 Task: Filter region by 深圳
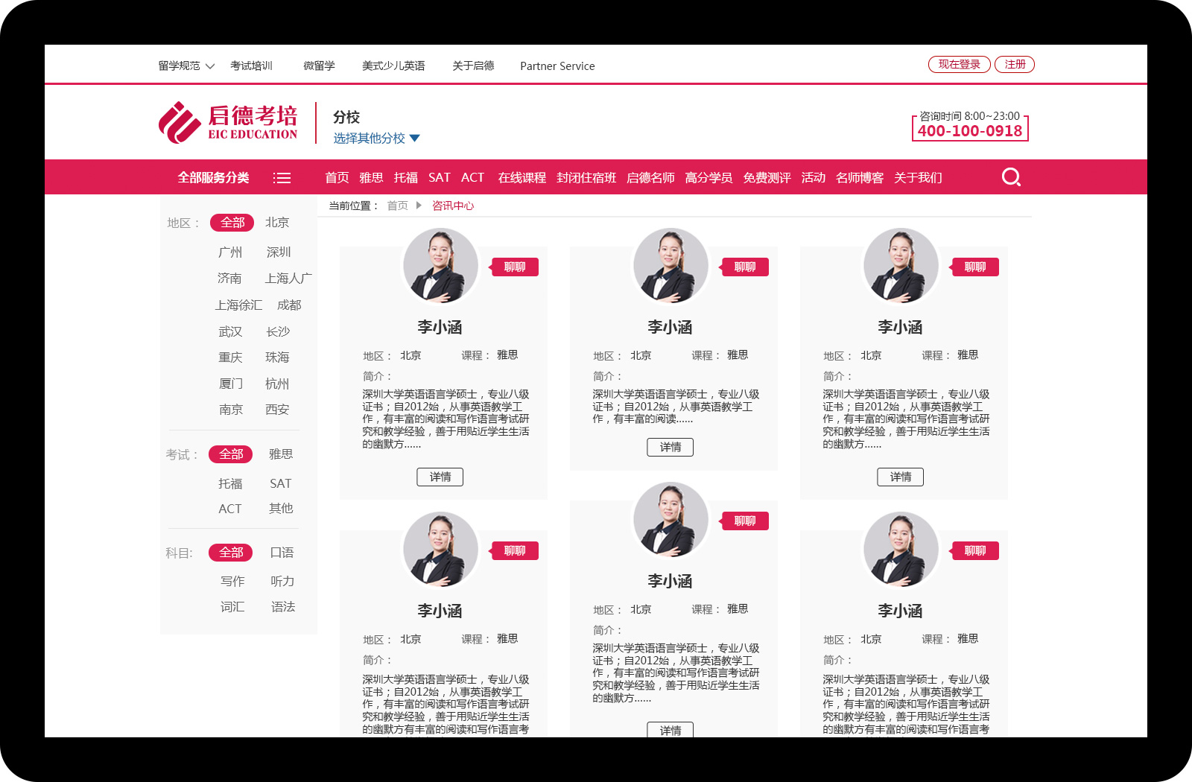(279, 252)
